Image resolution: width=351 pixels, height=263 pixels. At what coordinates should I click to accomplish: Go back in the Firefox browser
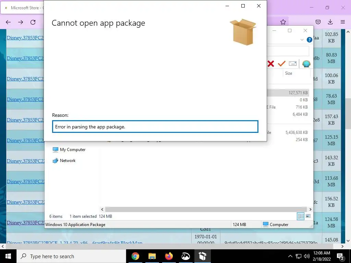8,22
